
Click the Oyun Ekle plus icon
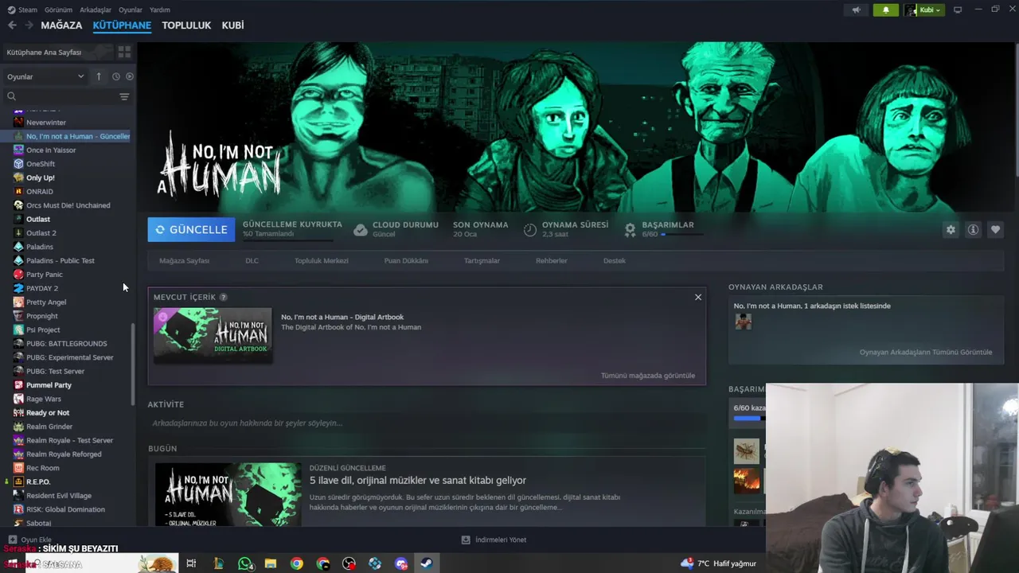(x=12, y=540)
